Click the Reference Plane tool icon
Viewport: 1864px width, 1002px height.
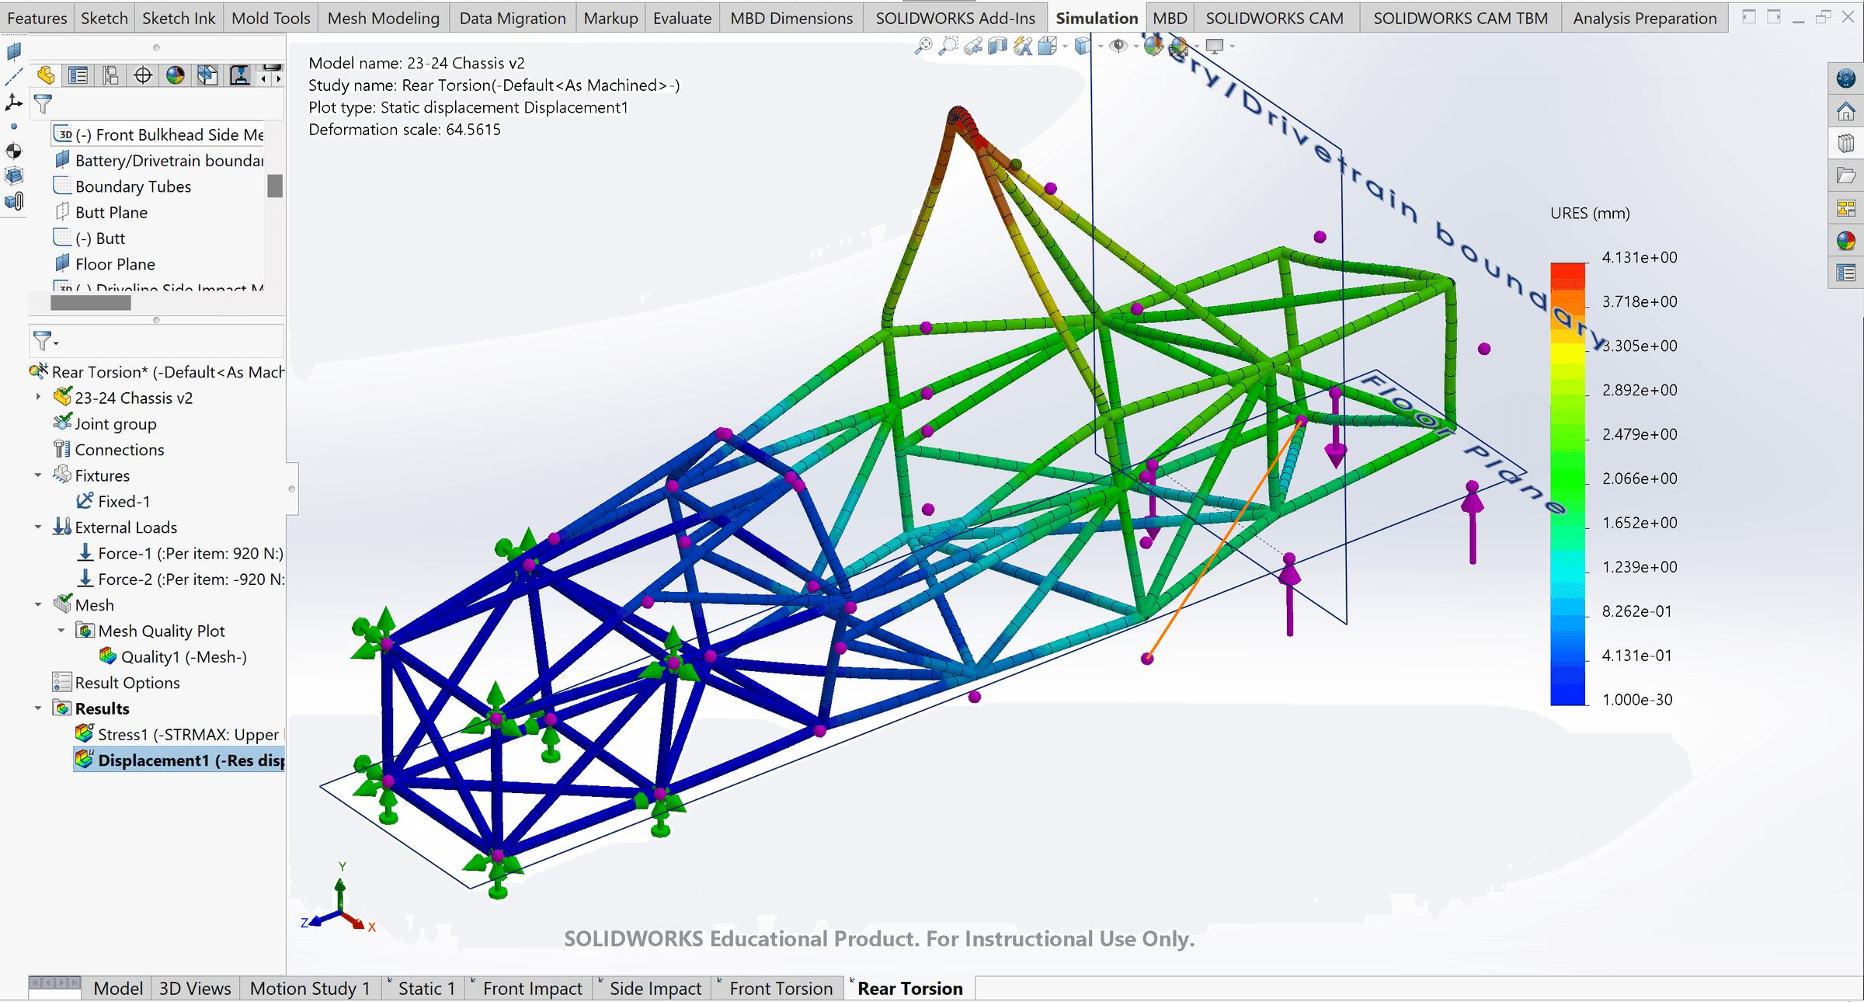(x=14, y=52)
